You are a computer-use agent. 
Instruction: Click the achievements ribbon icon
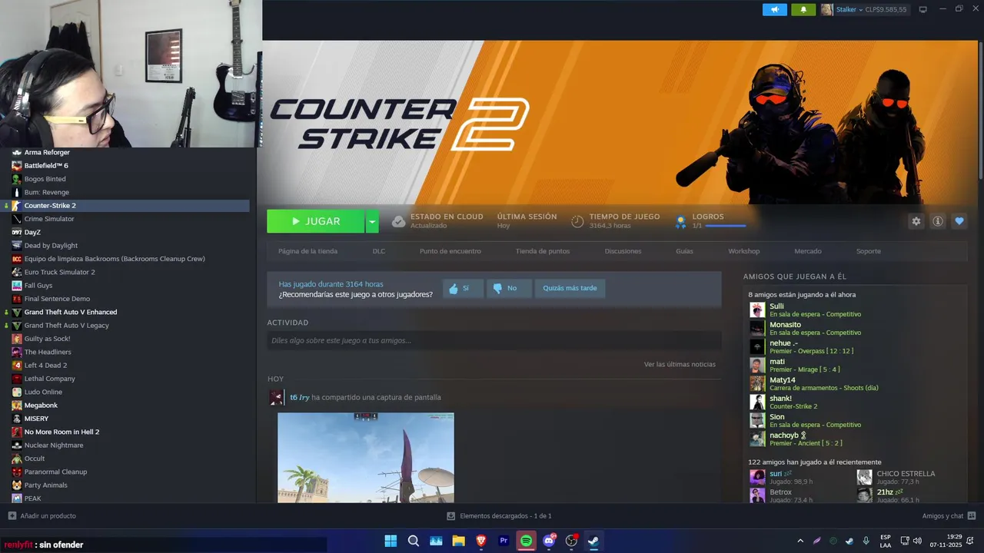coord(680,222)
